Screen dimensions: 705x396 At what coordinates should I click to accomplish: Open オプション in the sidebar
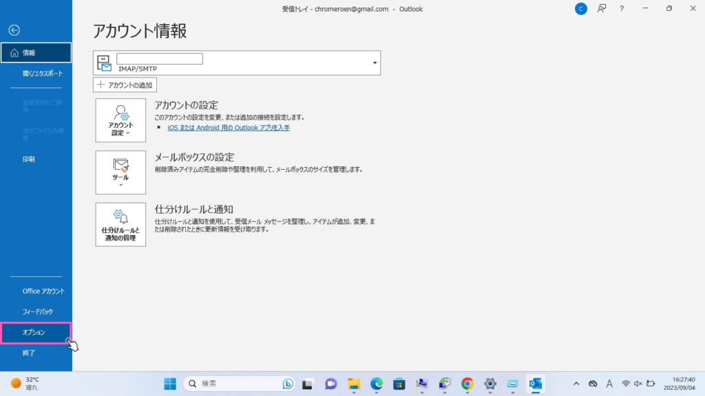[x=36, y=333]
